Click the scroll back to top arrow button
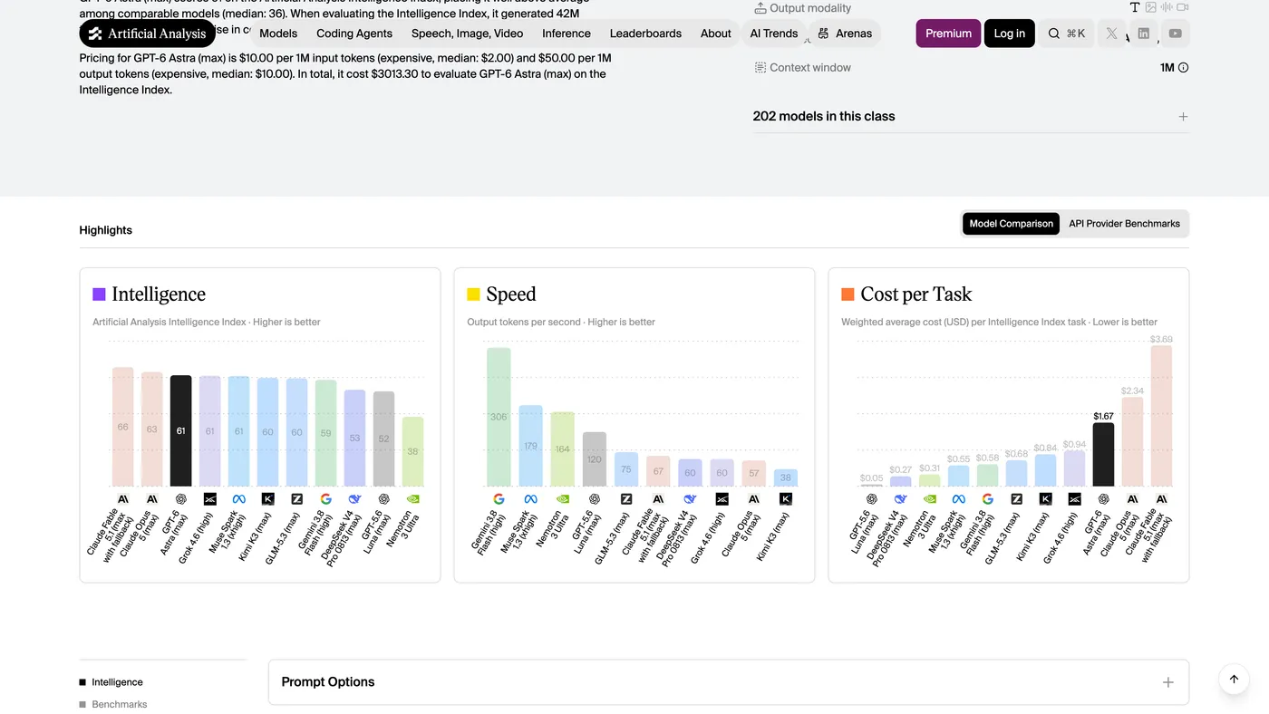 pyautogui.click(x=1234, y=679)
